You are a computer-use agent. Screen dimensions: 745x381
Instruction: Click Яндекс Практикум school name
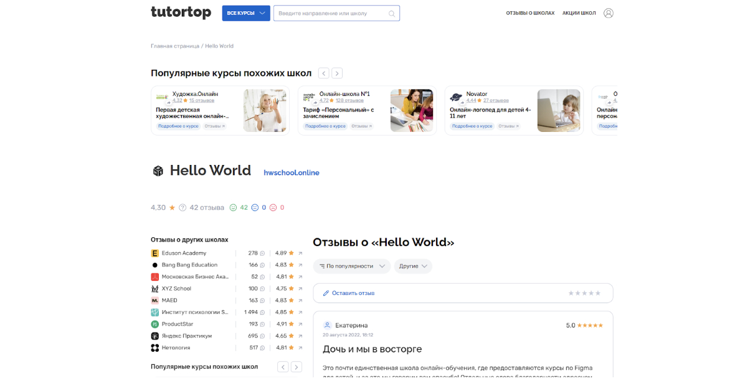[187, 336]
